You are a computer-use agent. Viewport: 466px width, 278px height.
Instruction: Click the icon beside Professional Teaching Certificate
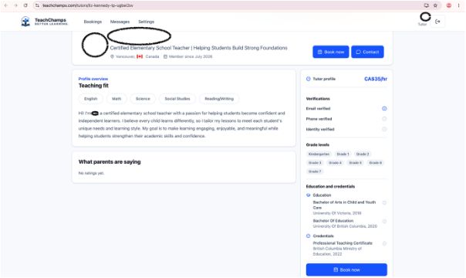(x=384, y=243)
